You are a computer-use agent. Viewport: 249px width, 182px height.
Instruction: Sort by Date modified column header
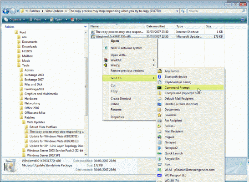click(160, 26)
